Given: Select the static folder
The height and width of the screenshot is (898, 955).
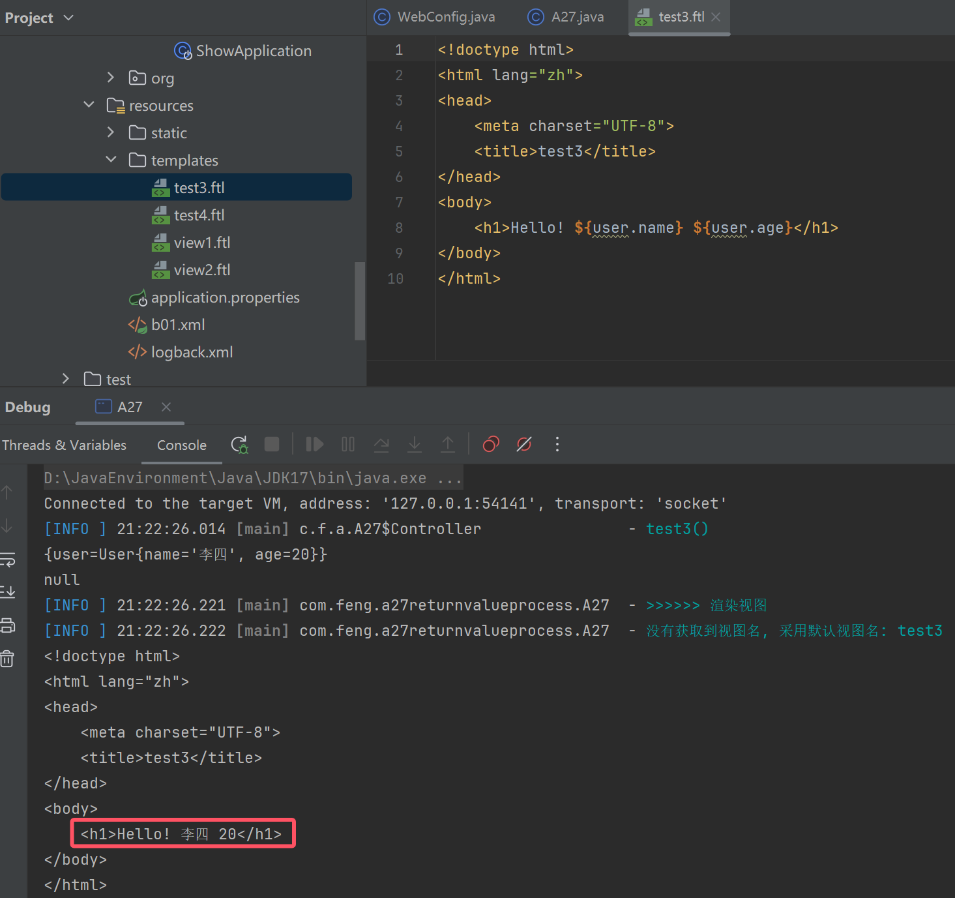Looking at the screenshot, I should pos(158,133).
